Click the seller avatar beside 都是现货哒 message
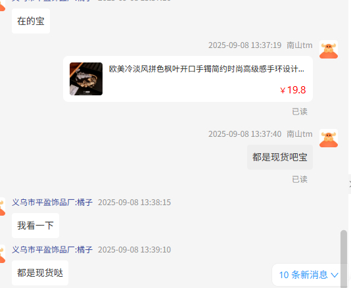The image size is (351, 288). pyautogui.click(x=2, y=254)
